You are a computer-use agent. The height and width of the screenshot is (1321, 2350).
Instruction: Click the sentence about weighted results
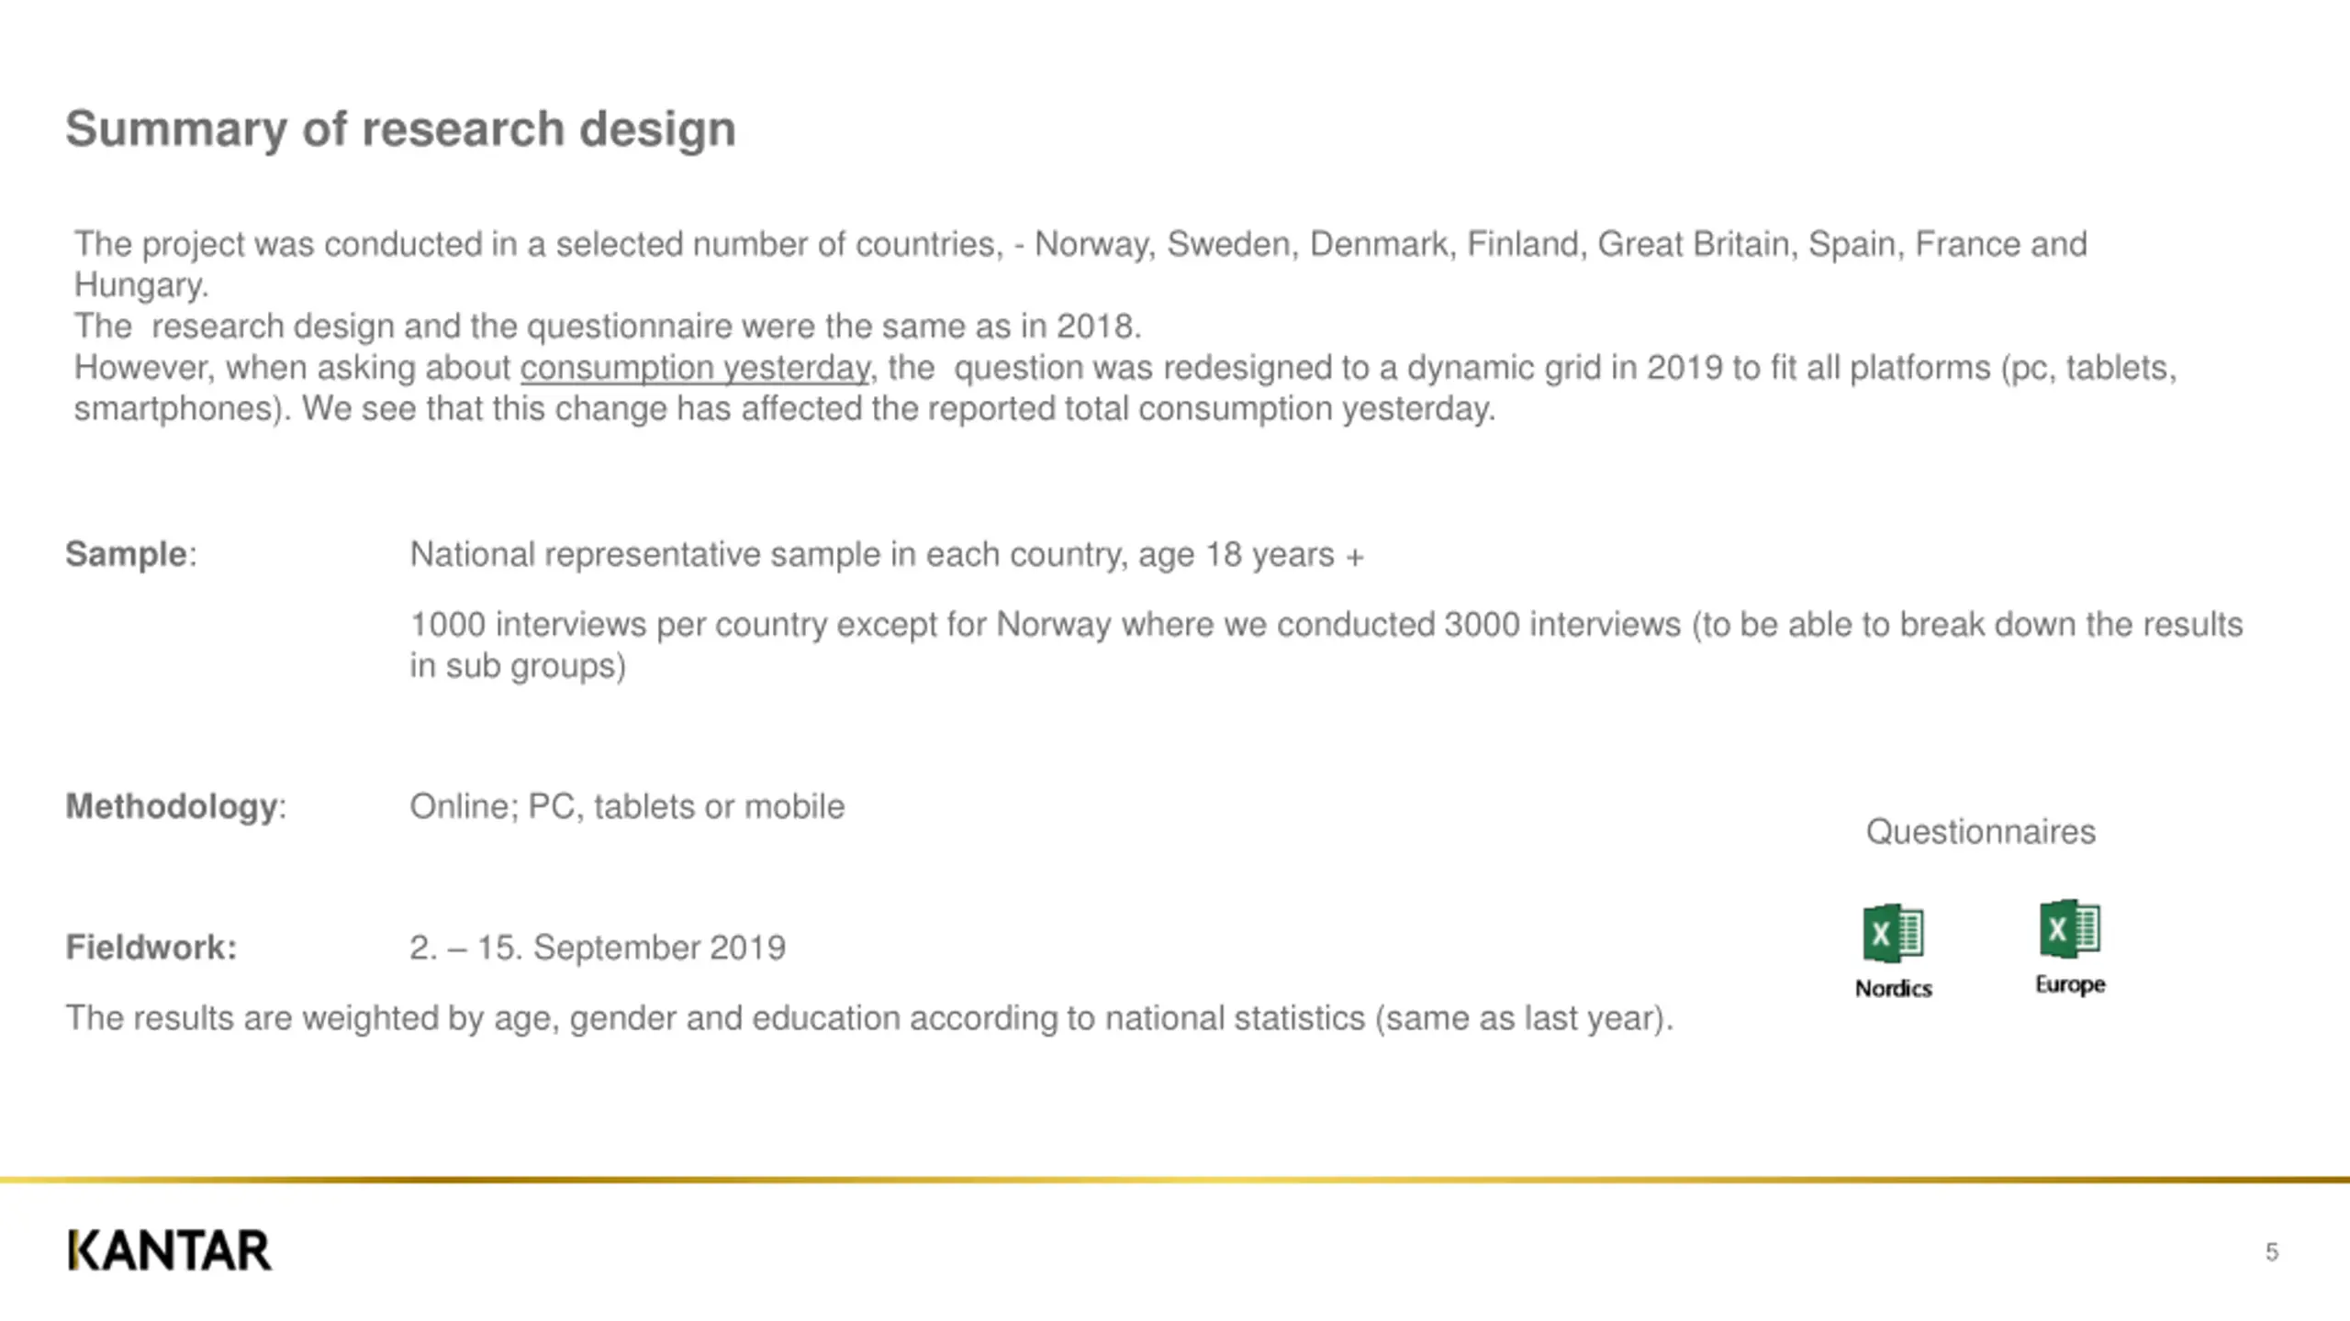869,1018
